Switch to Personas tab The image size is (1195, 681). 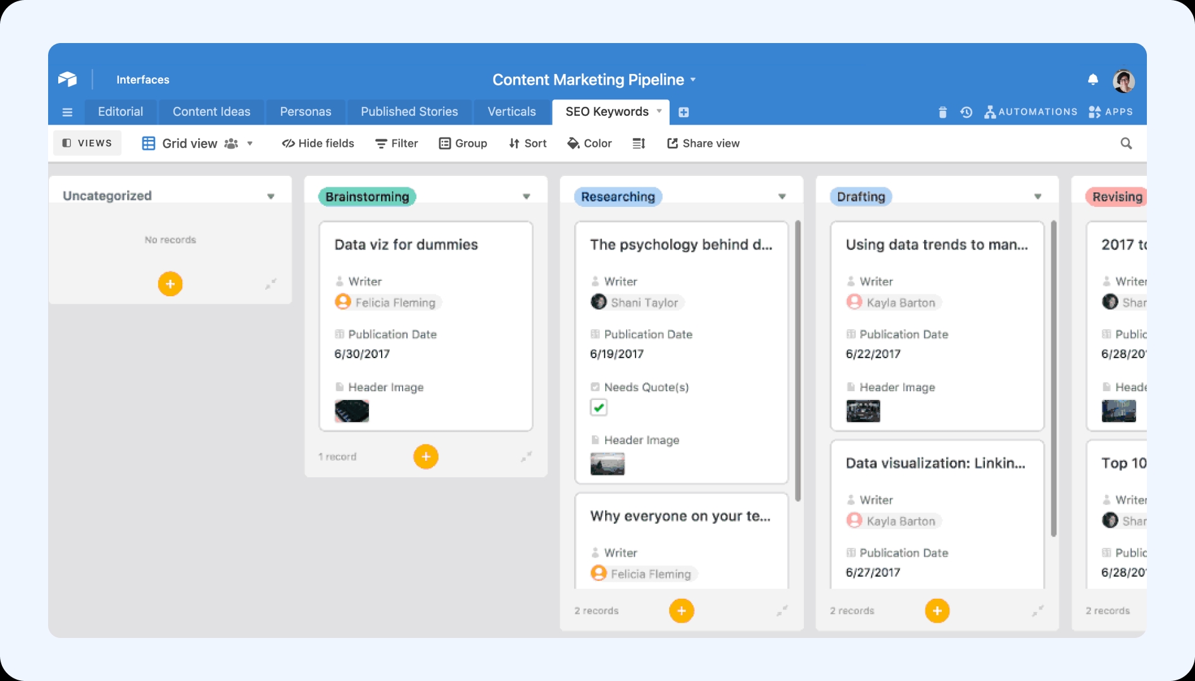(306, 112)
